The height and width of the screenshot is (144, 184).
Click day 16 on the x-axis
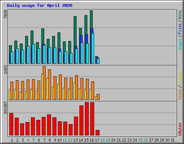pos(92,140)
